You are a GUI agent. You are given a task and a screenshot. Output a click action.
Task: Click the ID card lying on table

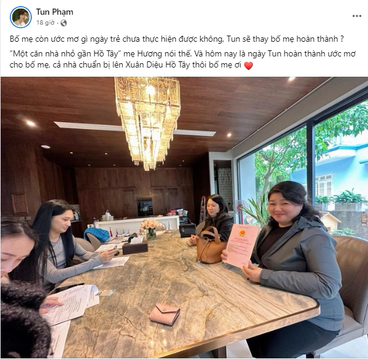pyautogui.click(x=105, y=293)
